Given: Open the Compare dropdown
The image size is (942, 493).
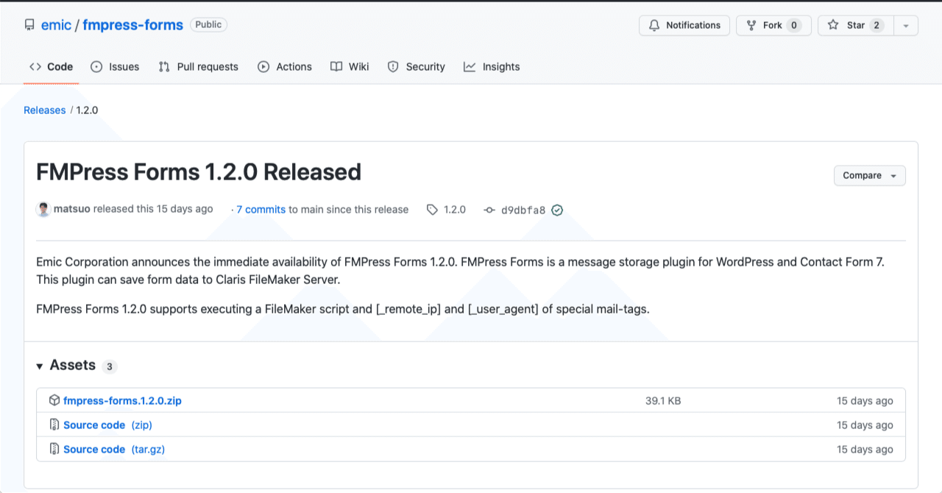Looking at the screenshot, I should pyautogui.click(x=869, y=175).
